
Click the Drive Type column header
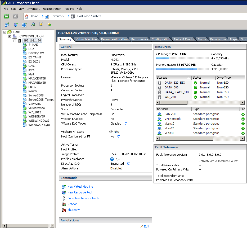228,78
